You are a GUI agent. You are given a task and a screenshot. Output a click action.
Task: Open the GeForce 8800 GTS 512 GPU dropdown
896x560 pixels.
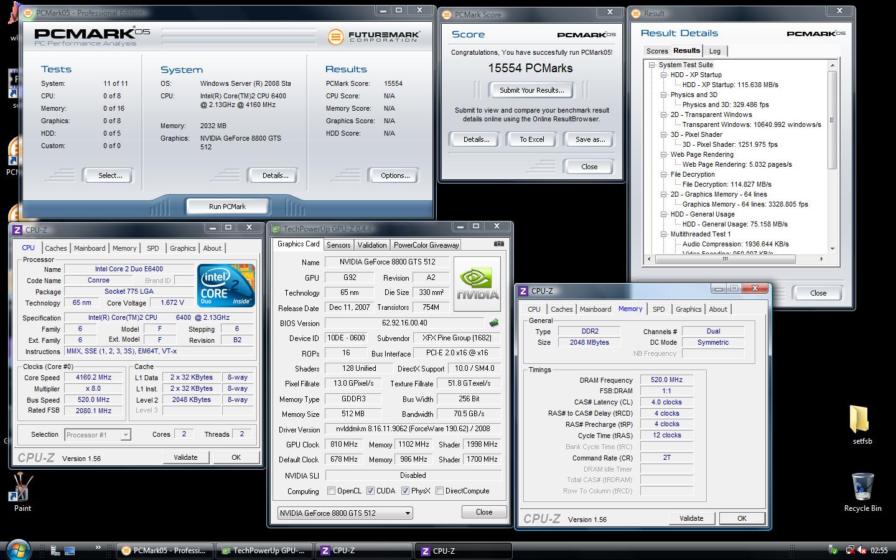(345, 513)
